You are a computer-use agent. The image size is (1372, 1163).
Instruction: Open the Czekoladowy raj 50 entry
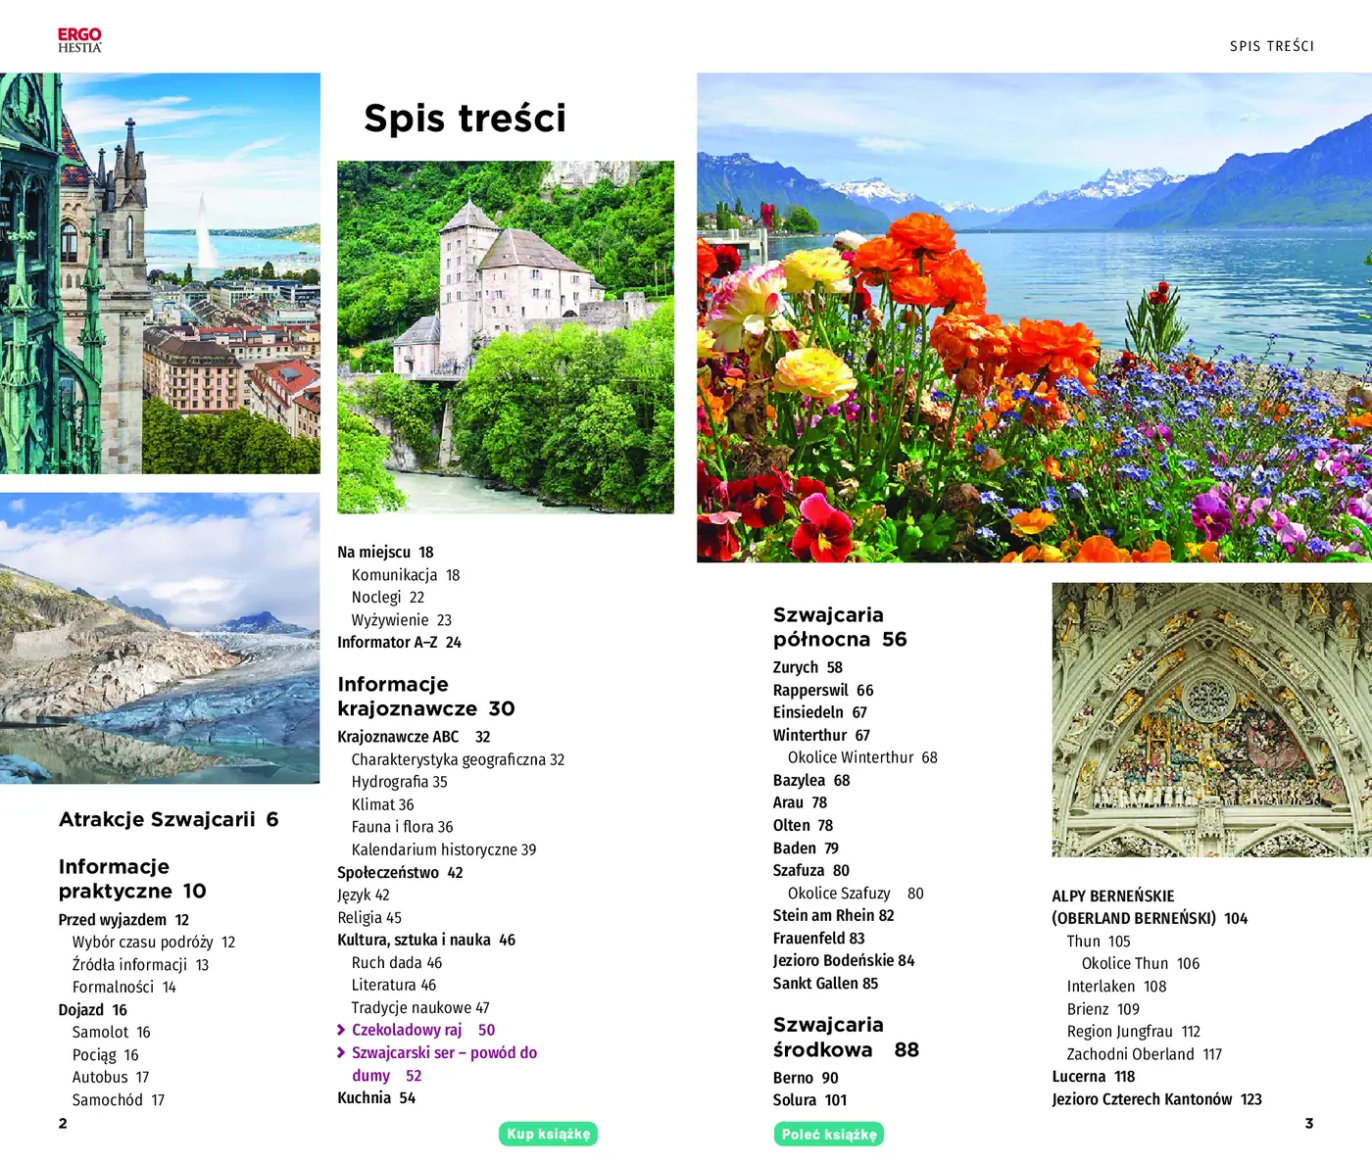[423, 1030]
